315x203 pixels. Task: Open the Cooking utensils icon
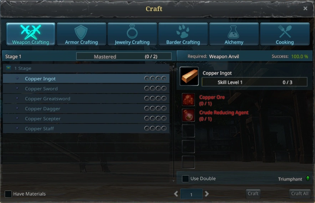[x=285, y=31]
